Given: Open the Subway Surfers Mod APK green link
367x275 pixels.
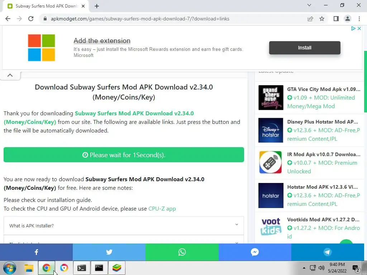Looking at the screenshot, I should coord(99,117).
